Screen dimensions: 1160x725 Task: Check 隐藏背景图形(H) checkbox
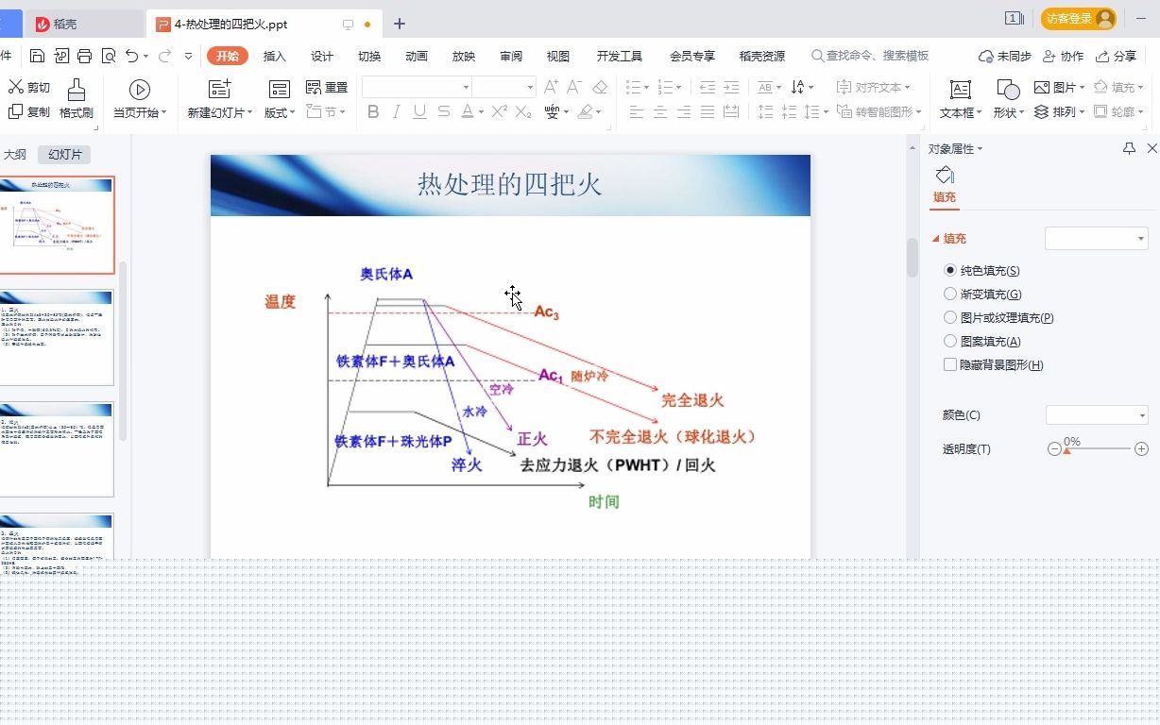coord(950,364)
